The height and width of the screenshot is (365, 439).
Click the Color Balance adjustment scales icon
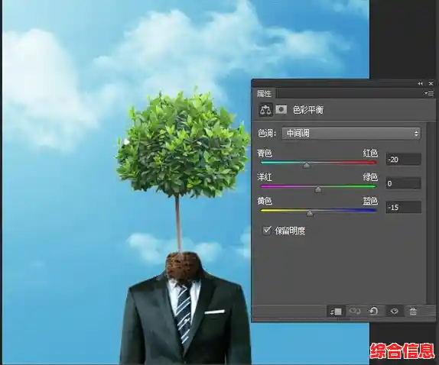[265, 110]
